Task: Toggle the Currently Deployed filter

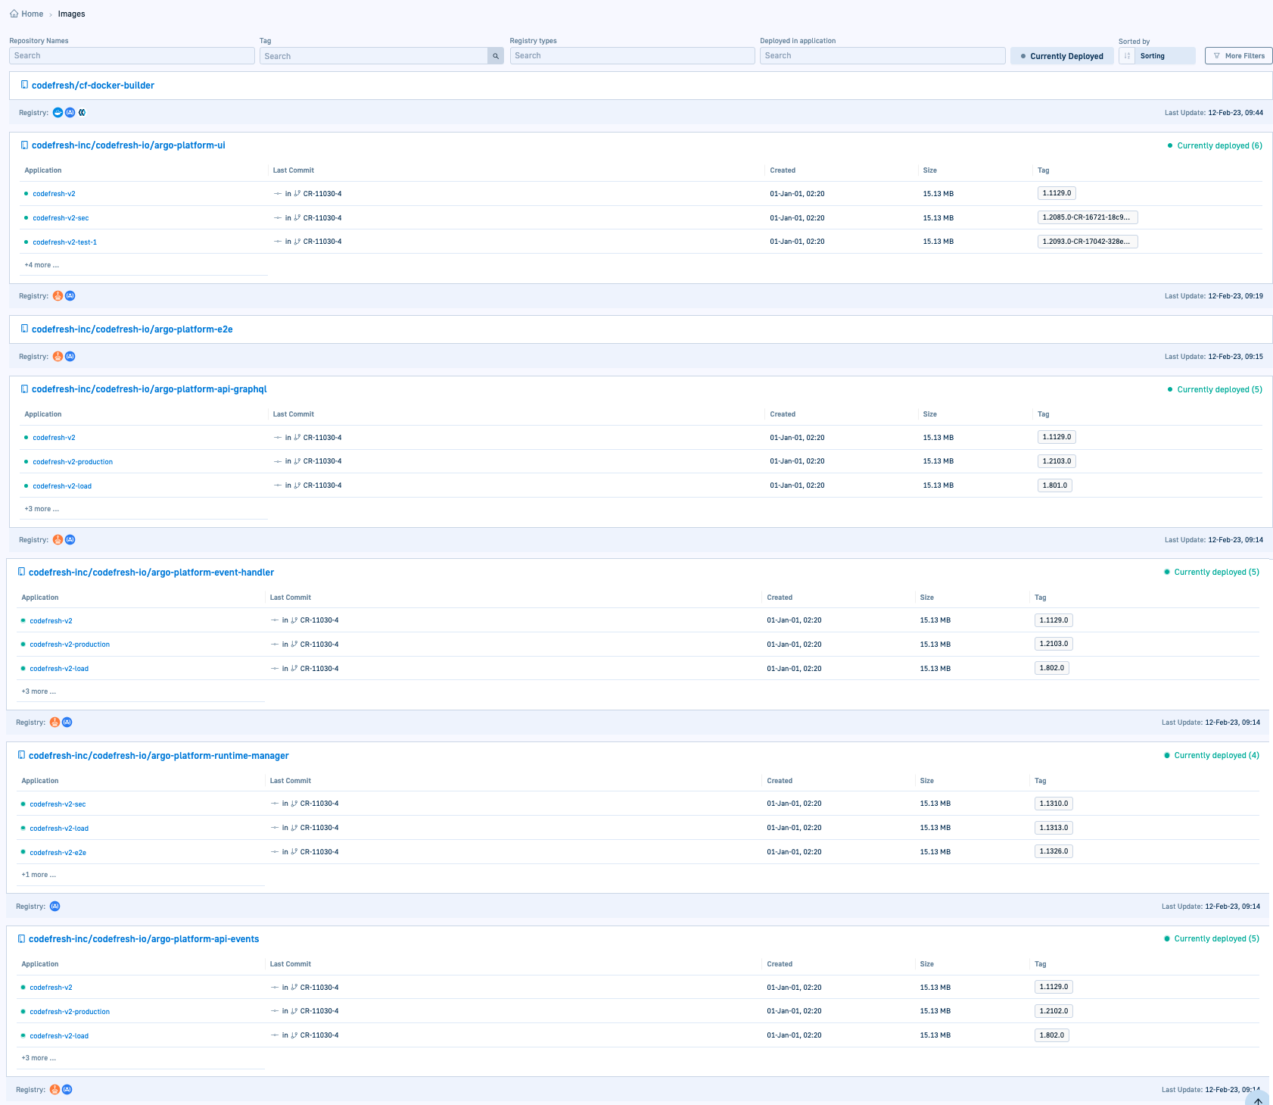Action: point(1061,56)
